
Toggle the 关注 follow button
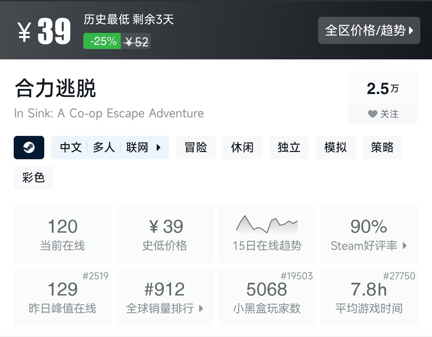pyautogui.click(x=383, y=114)
